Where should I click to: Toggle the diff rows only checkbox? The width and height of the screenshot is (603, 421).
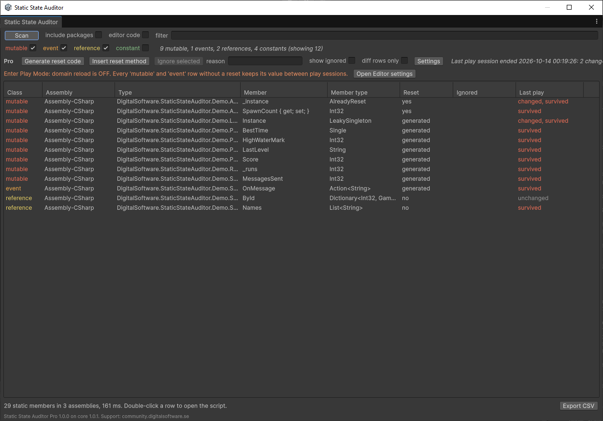(x=404, y=60)
